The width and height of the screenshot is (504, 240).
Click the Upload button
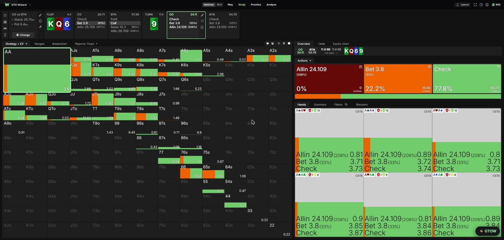coord(463,5)
